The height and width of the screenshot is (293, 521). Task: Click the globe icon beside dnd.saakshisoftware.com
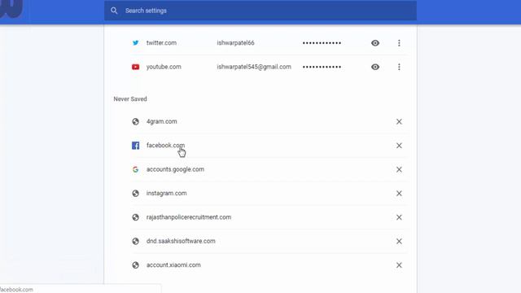click(x=136, y=241)
